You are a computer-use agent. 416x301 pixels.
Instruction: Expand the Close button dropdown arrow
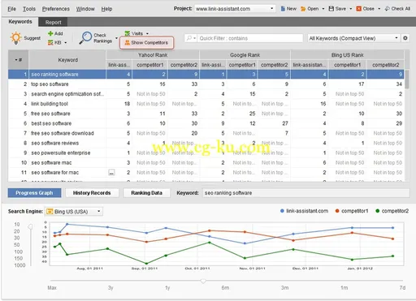tap(379, 9)
